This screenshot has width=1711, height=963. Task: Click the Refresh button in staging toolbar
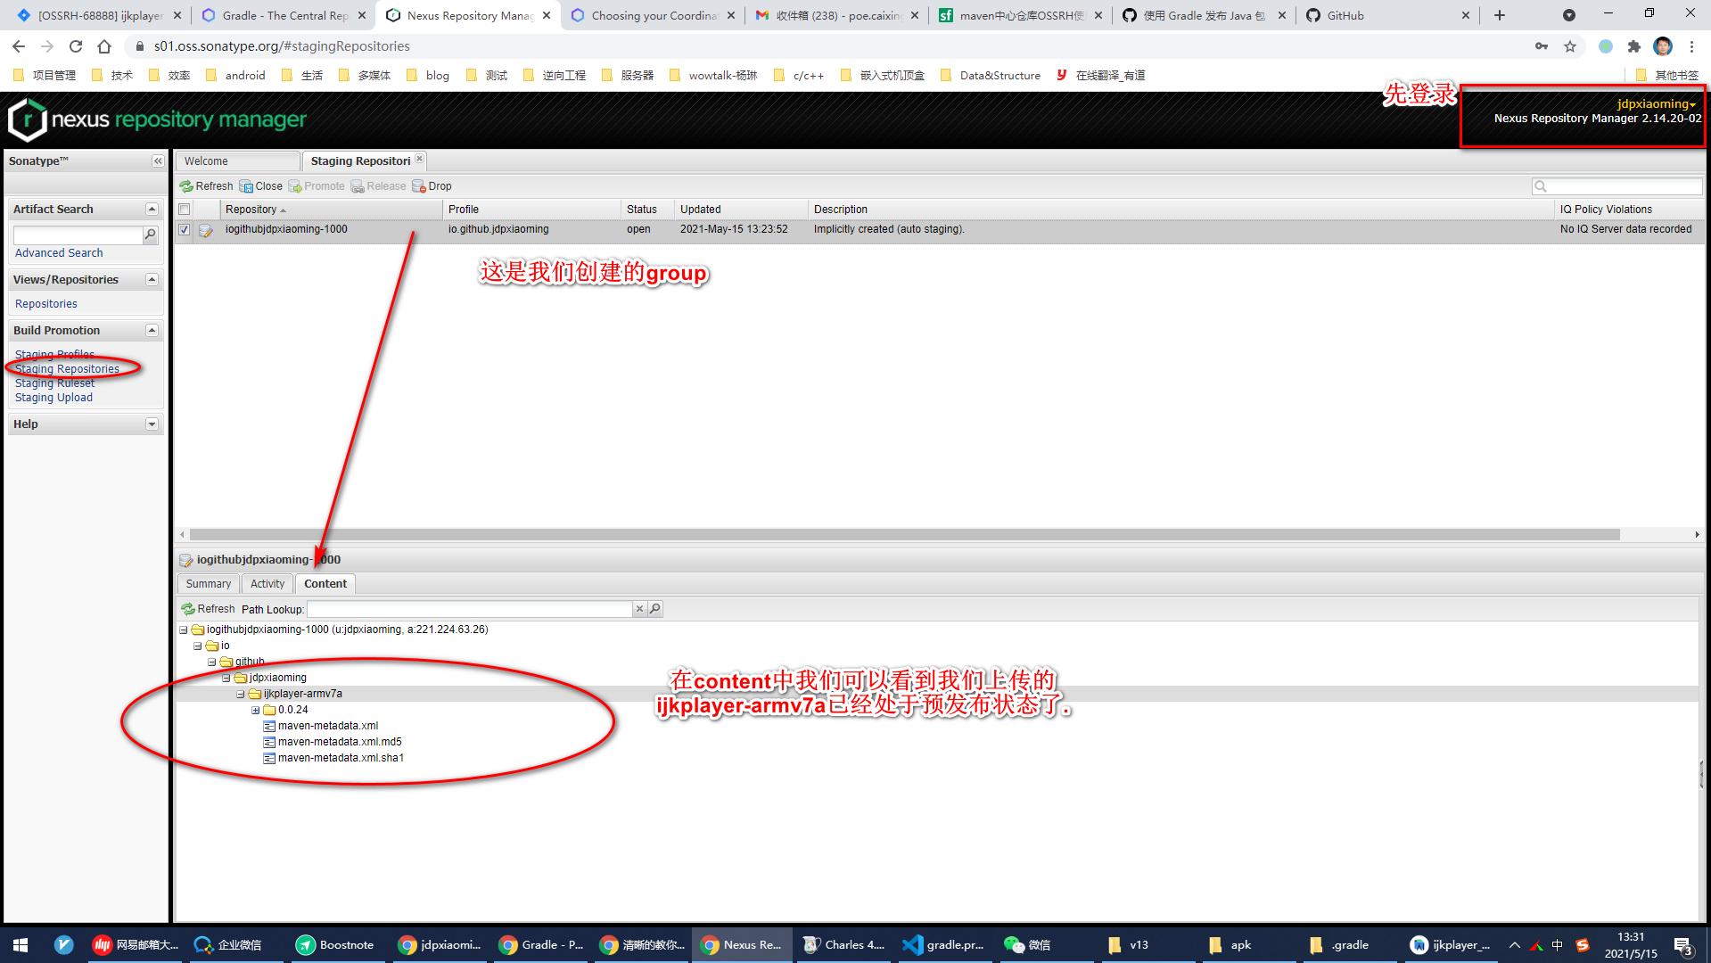[x=206, y=186]
